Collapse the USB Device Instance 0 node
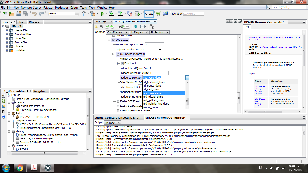308x173 pixels. [x=113, y=54]
